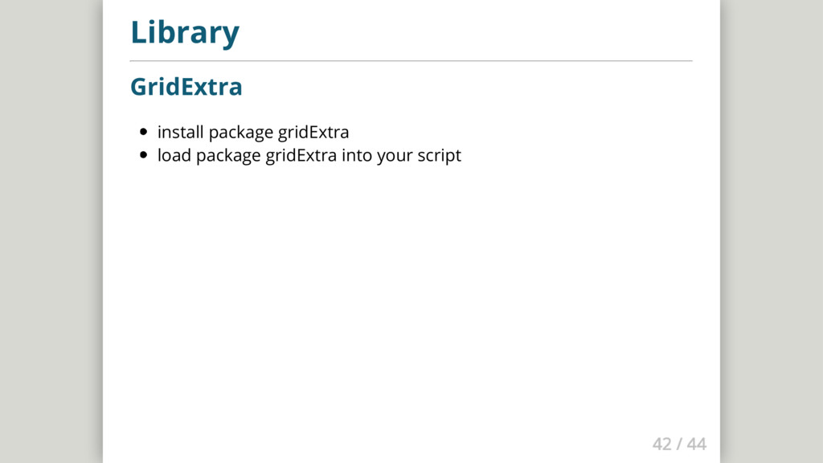823x463 pixels.
Task: Click "gridExtra" in the install bullet
Action: tap(313, 133)
